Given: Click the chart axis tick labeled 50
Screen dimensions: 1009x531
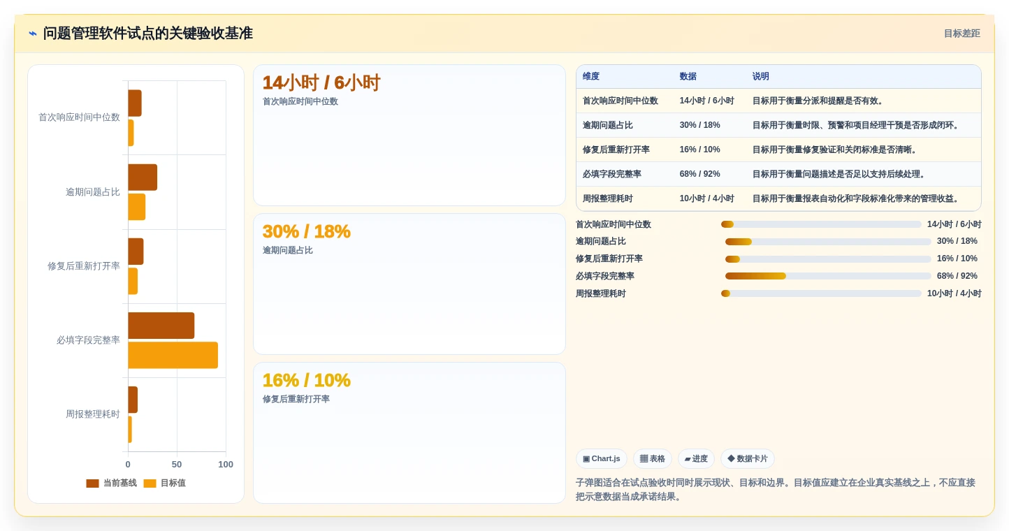Looking at the screenshot, I should tap(177, 465).
